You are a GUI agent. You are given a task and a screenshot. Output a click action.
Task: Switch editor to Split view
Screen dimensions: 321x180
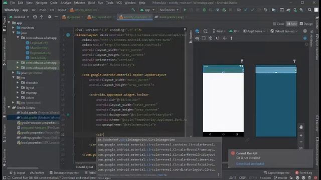tap(292, 24)
